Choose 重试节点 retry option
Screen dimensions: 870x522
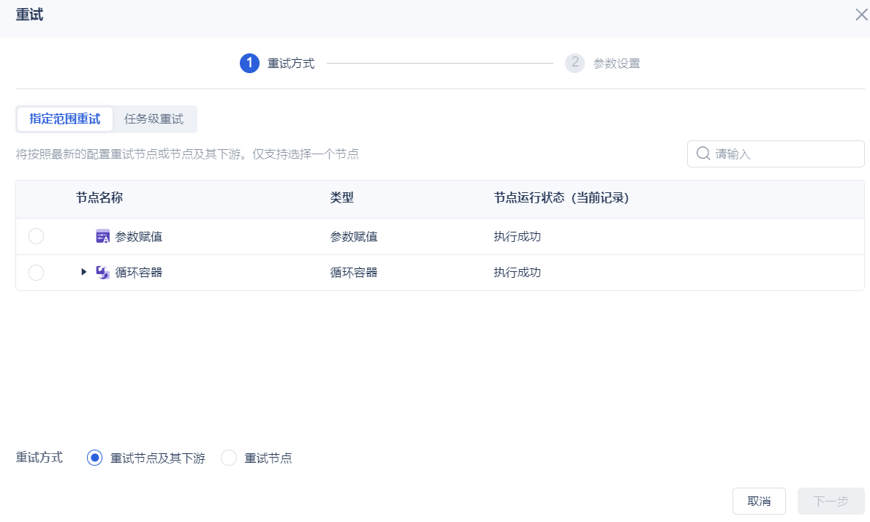click(x=229, y=458)
